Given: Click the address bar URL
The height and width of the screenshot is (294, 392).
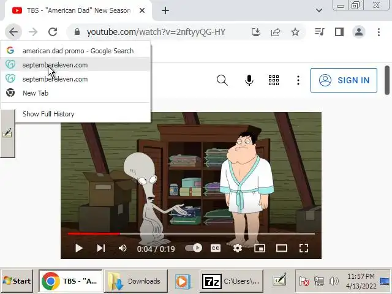Looking at the screenshot, I should (156, 32).
